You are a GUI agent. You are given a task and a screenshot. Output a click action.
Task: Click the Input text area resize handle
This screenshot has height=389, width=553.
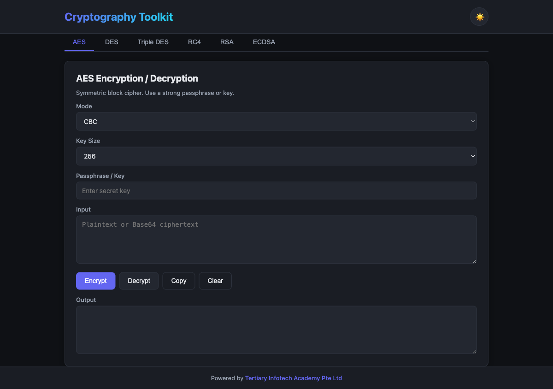coord(474,261)
